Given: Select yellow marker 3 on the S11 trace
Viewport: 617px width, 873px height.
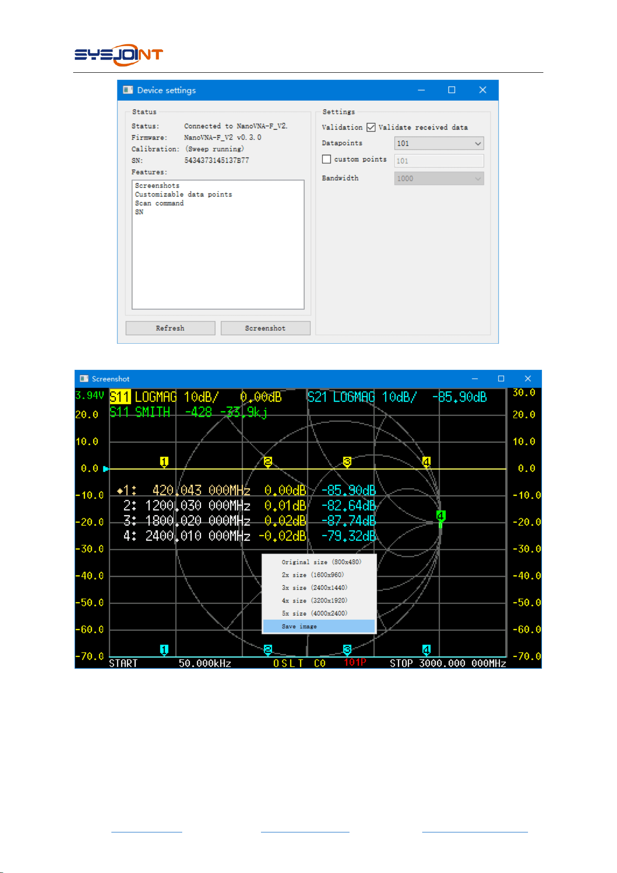Looking at the screenshot, I should [x=347, y=462].
